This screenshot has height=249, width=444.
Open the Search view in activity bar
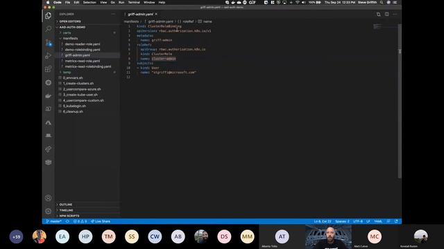point(48,29)
